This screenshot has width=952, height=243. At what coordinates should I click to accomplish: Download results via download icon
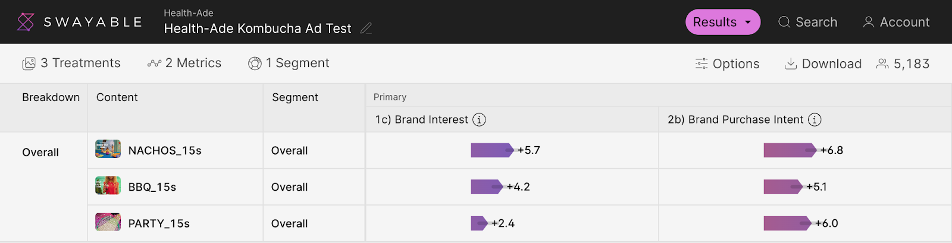[791, 64]
